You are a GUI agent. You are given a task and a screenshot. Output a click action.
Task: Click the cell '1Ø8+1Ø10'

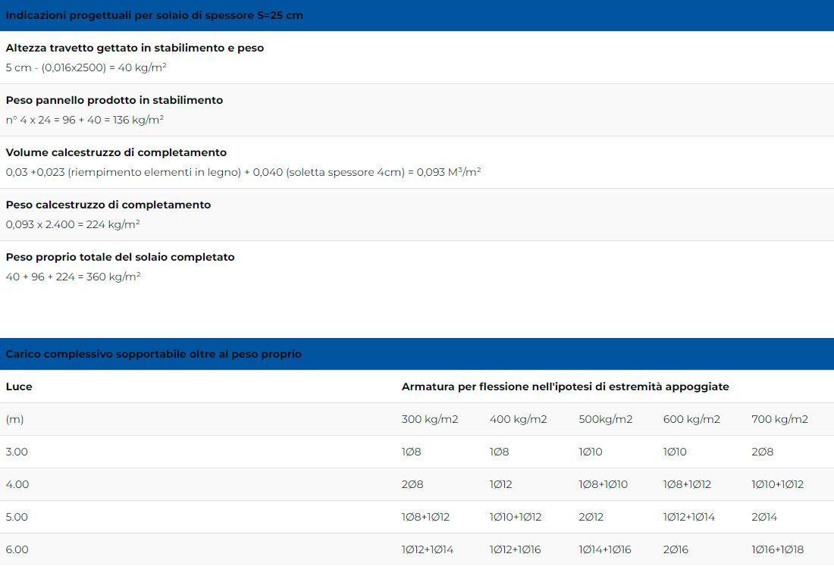[x=604, y=485]
